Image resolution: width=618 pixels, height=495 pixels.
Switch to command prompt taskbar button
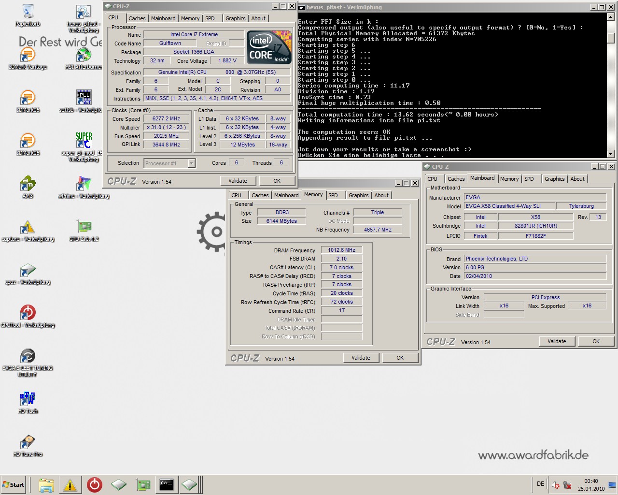coord(167,485)
